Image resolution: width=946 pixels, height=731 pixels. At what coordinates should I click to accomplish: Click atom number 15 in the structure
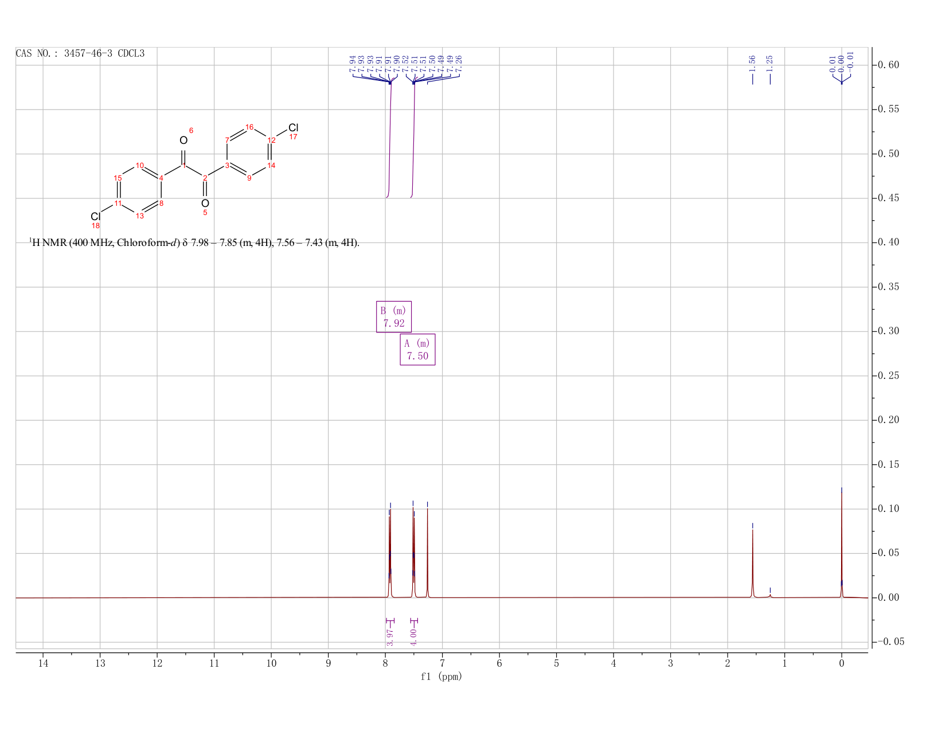(x=118, y=178)
